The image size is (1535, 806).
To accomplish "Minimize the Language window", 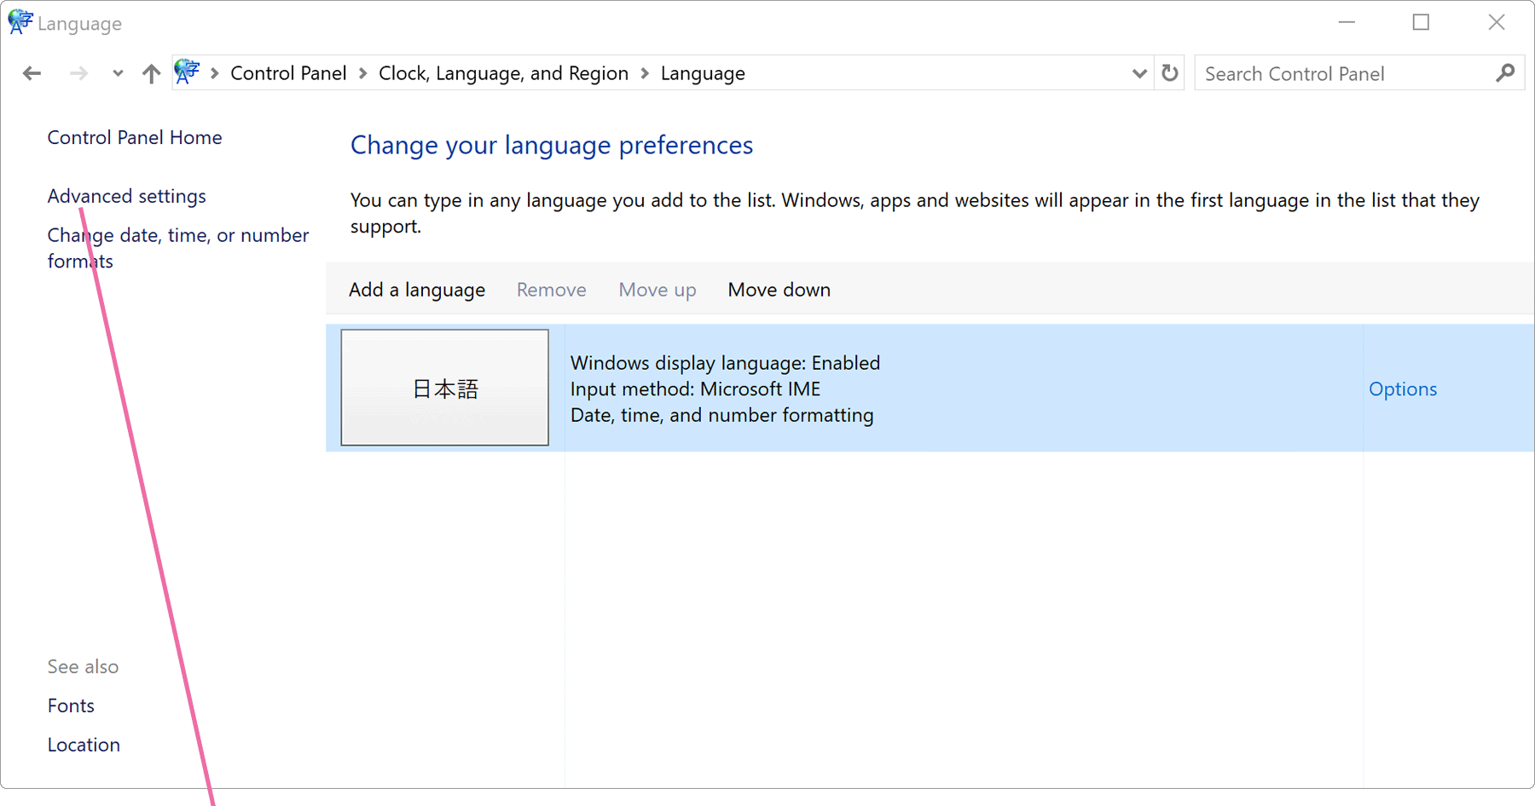I will (1347, 22).
